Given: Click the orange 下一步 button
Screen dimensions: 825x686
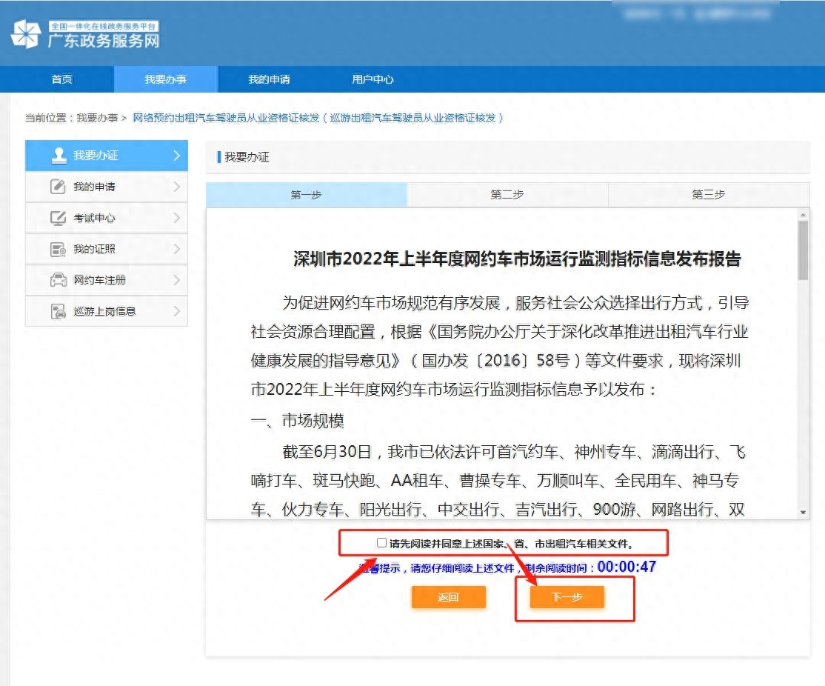Looking at the screenshot, I should coord(567,597).
